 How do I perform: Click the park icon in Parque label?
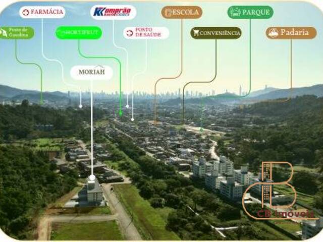click(x=235, y=13)
